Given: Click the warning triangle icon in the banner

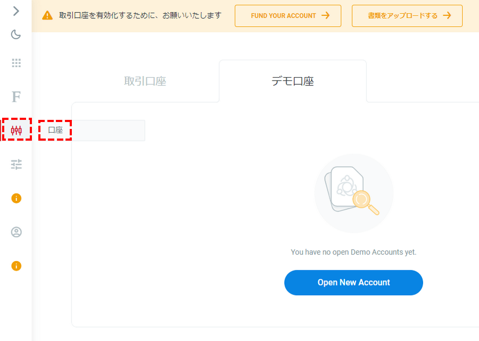Looking at the screenshot, I should click(47, 15).
